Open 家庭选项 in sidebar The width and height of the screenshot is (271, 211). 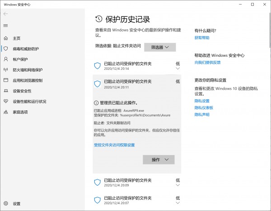pos(20,112)
